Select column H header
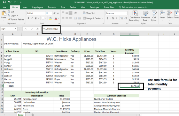 pyautogui.click(x=129, y=34)
